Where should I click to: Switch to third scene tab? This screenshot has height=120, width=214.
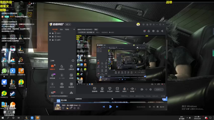click(x=67, y=29)
